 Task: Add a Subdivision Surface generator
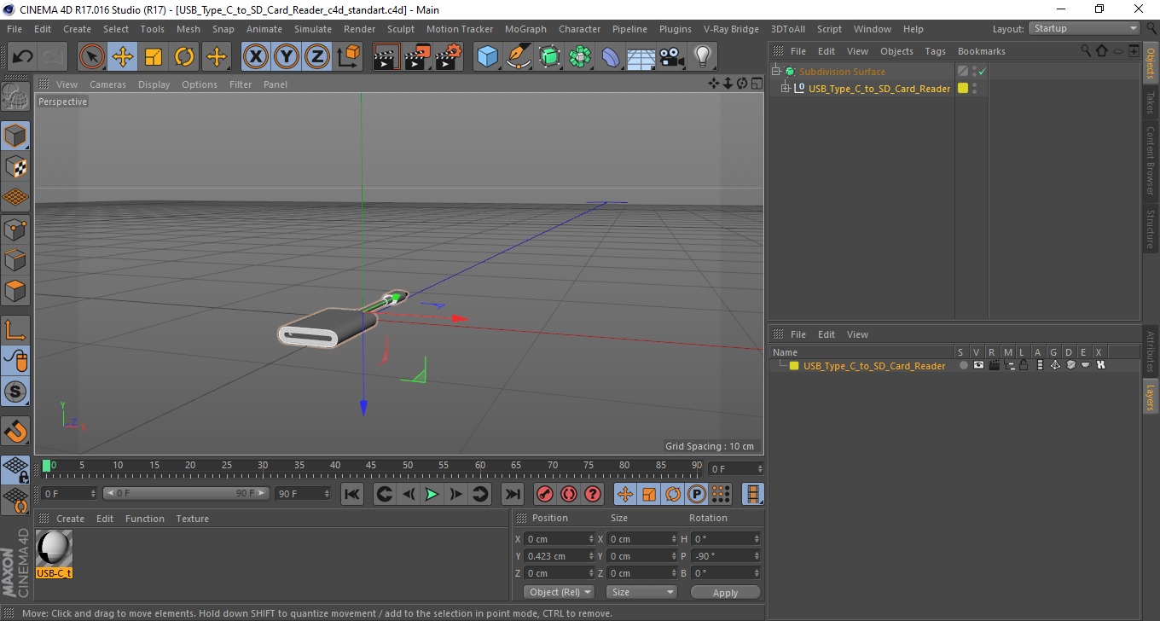click(x=549, y=57)
